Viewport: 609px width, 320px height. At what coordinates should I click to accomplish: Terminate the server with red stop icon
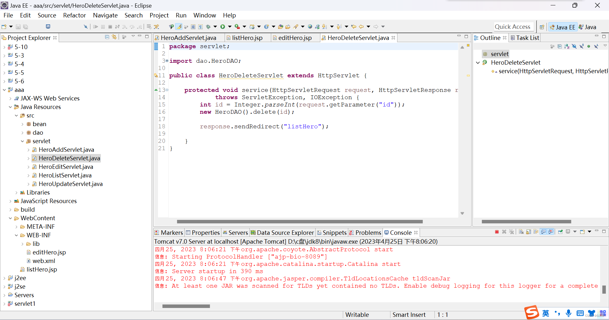497,232
